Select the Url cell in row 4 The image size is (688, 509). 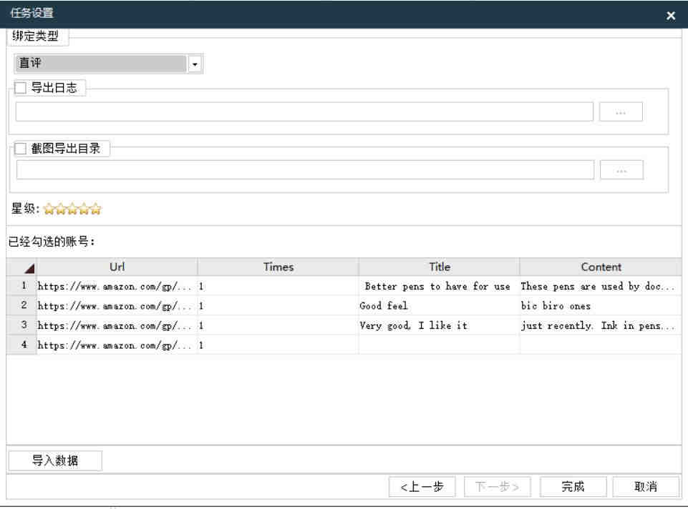(117, 345)
